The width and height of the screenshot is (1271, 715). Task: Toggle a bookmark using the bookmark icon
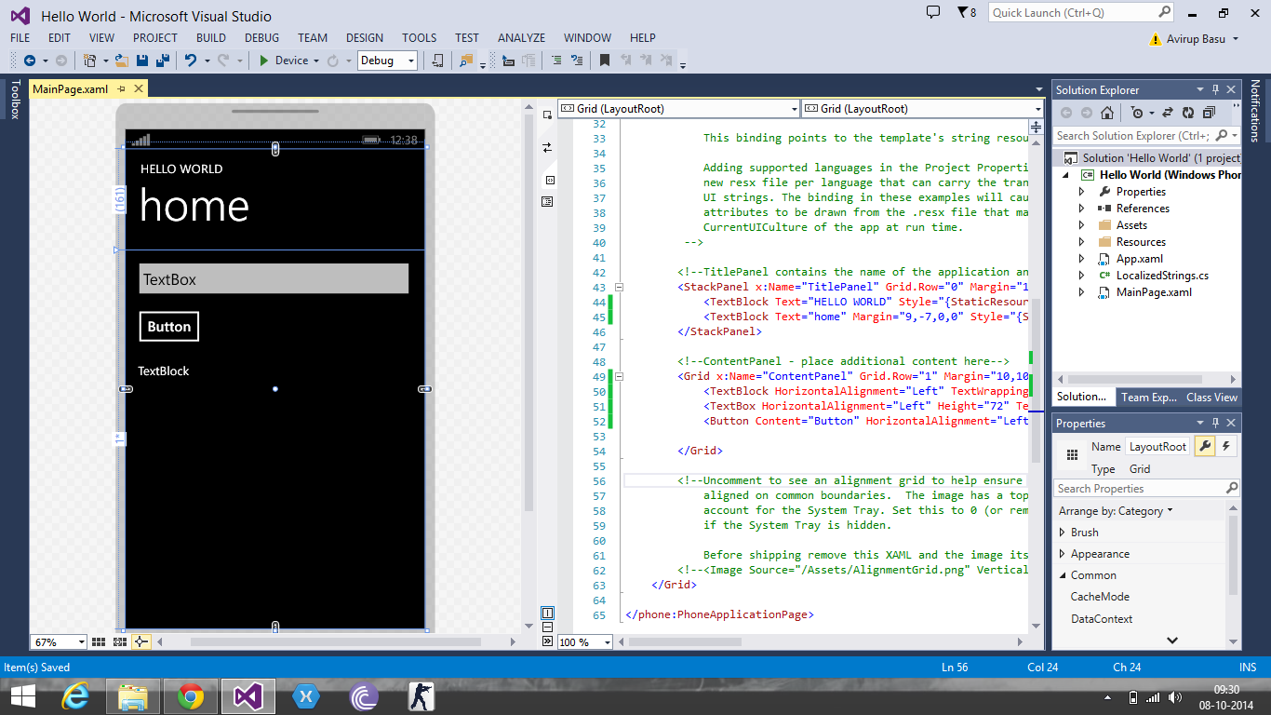(605, 61)
